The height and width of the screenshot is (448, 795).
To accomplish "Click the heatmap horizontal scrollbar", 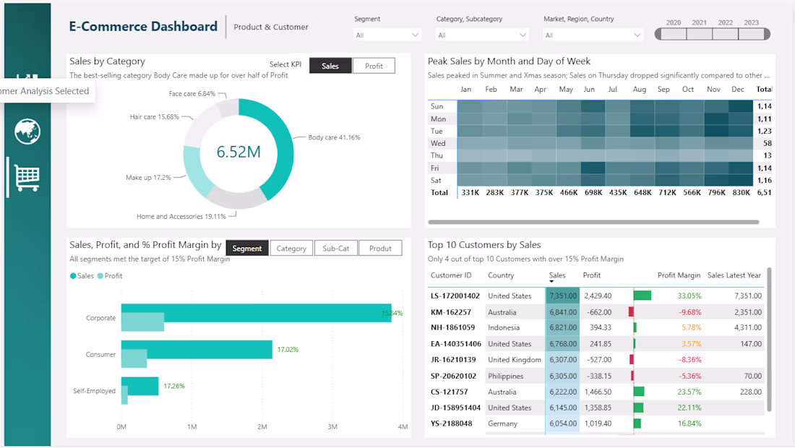I will point(593,222).
